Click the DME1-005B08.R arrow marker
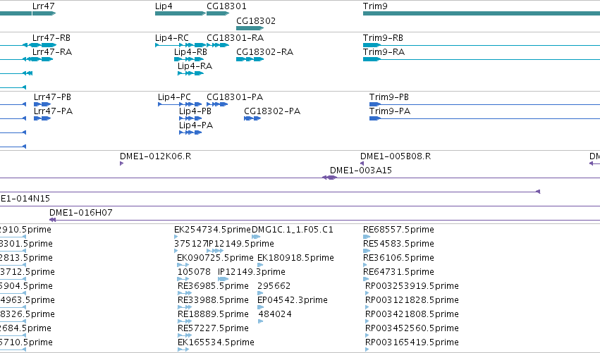 coord(362,163)
